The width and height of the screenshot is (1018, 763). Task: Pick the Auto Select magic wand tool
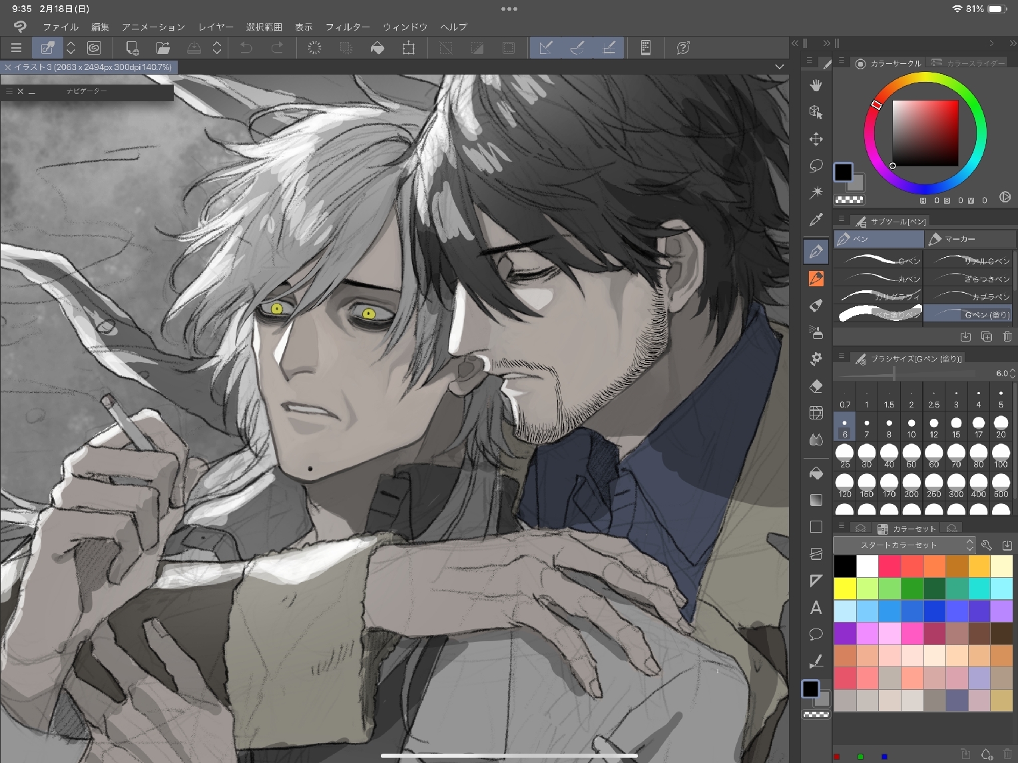point(816,192)
